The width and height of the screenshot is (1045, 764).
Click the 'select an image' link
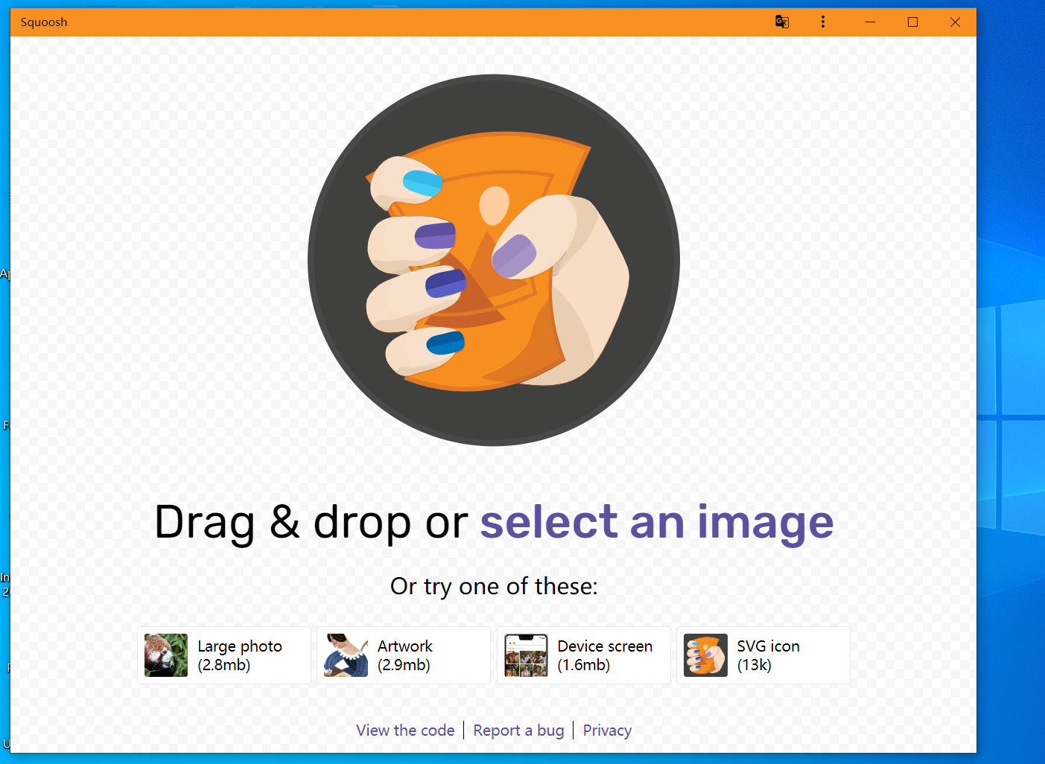pyautogui.click(x=657, y=521)
